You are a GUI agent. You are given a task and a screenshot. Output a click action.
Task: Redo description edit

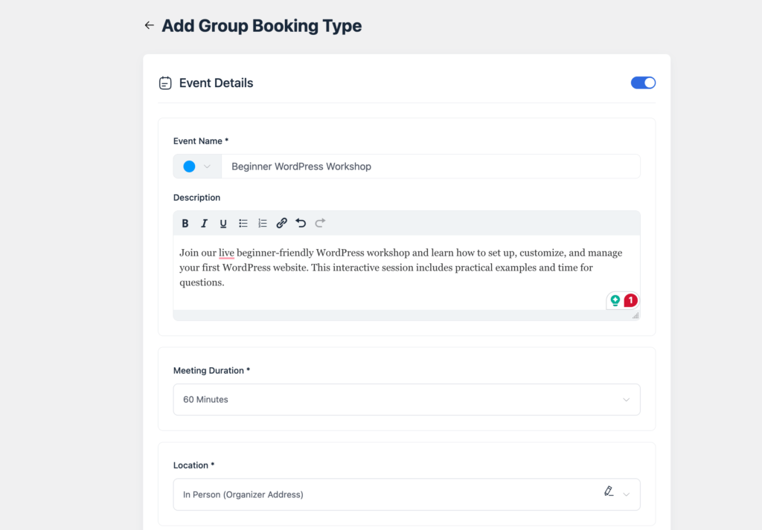320,223
